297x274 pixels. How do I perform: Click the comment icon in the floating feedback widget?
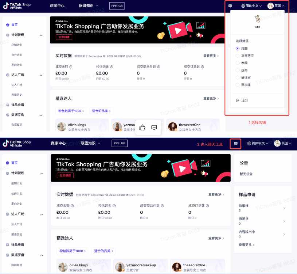(x=154, y=128)
